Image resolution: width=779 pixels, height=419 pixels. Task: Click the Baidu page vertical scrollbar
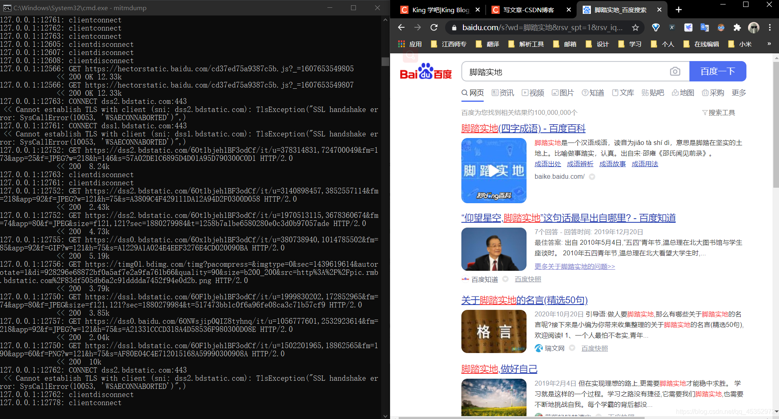[x=776, y=124]
